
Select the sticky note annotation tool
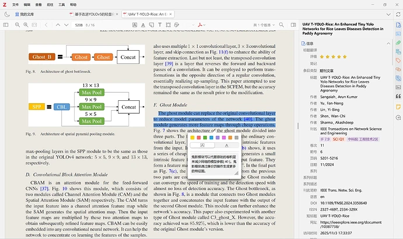pos(151,25)
